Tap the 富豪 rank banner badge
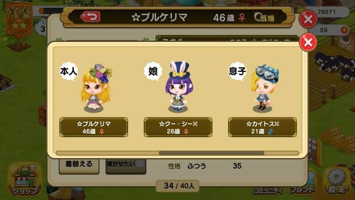This screenshot has width=355, height=200. (x=19, y=20)
